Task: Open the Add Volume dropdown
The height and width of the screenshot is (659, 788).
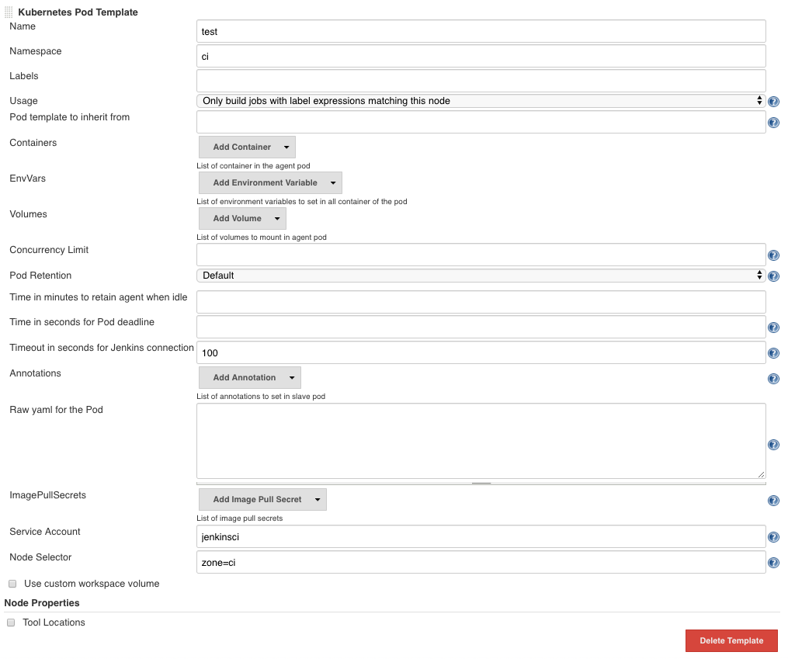Action: tap(242, 218)
